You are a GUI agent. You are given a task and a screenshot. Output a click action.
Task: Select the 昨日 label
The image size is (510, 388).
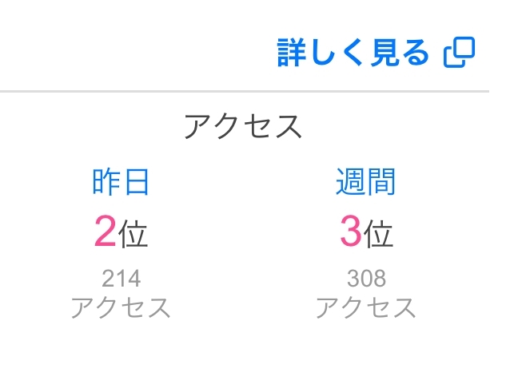121,183
